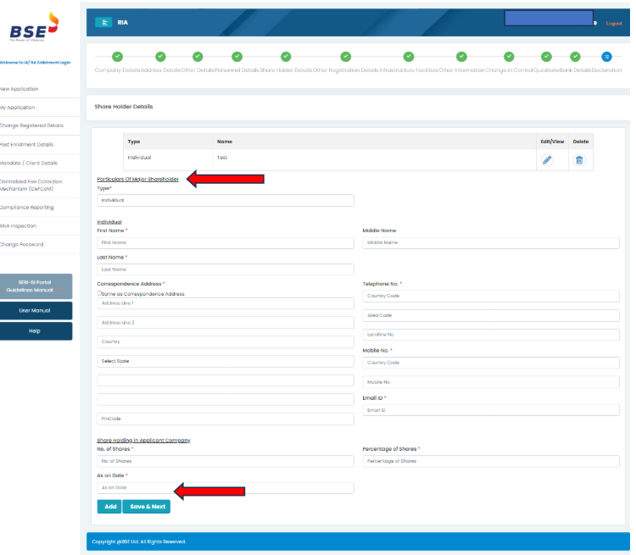Click the Add button

tap(109, 507)
